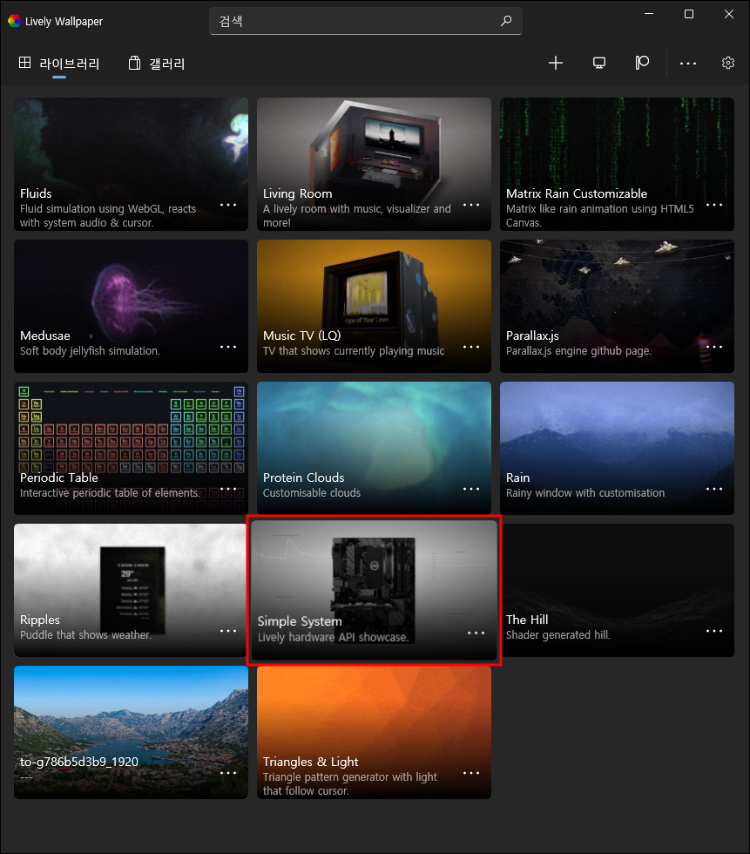Click the search magnifier icon
Image resolution: width=750 pixels, height=854 pixels.
point(506,21)
